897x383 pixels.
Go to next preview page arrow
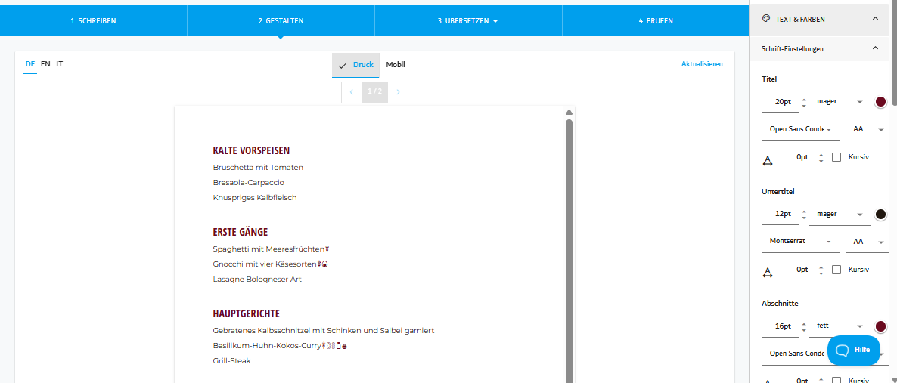[x=398, y=92]
